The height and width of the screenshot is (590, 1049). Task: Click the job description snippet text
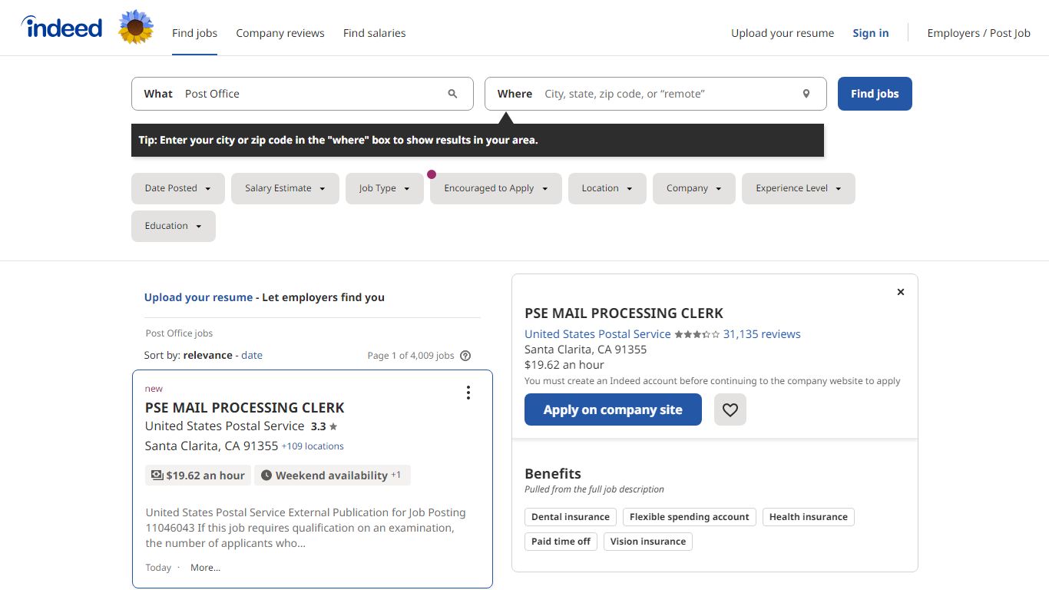pyautogui.click(x=306, y=528)
